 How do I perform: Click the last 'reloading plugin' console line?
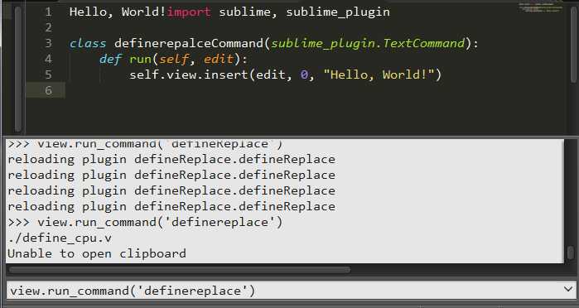click(171, 206)
